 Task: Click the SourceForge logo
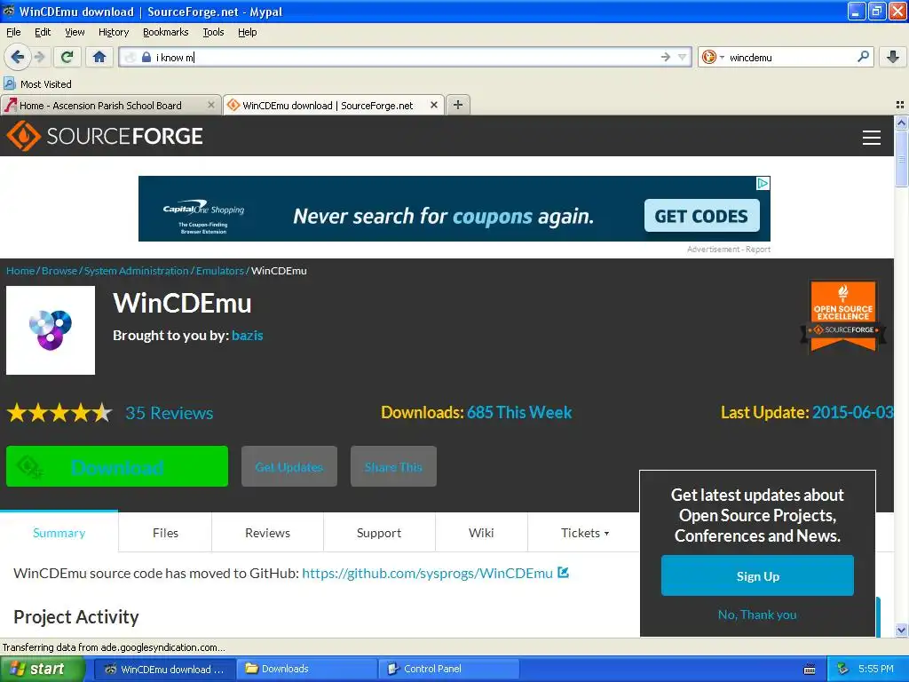point(105,136)
